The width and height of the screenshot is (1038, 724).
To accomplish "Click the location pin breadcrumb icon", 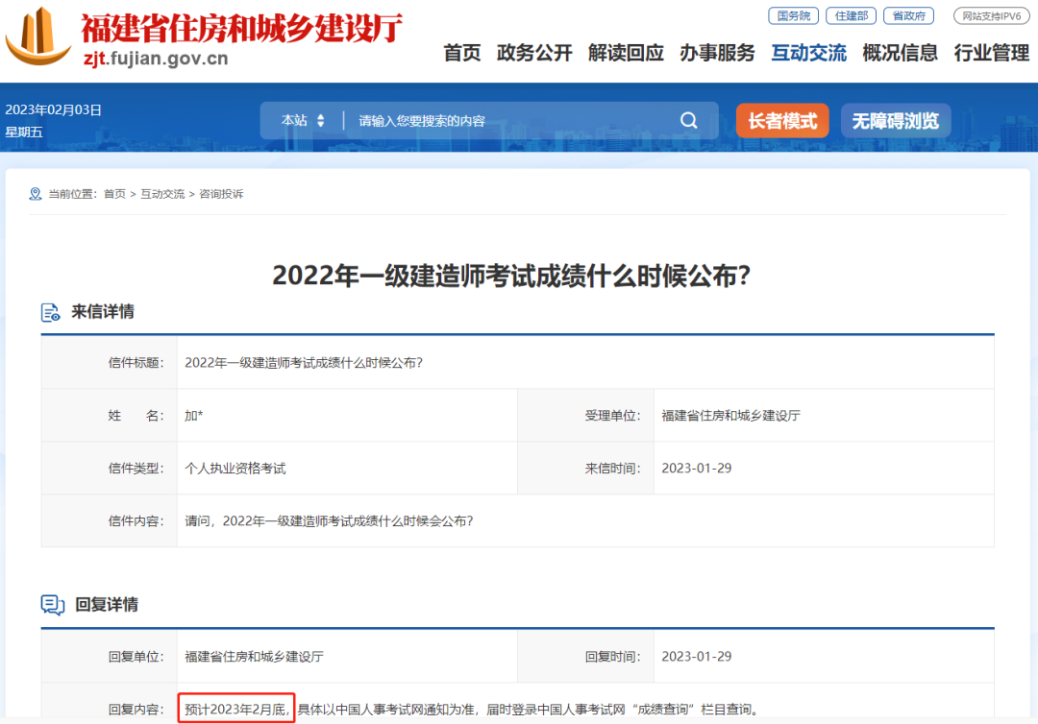I will 36,194.
